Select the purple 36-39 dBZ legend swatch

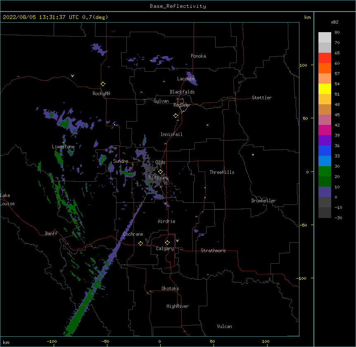[325, 141]
